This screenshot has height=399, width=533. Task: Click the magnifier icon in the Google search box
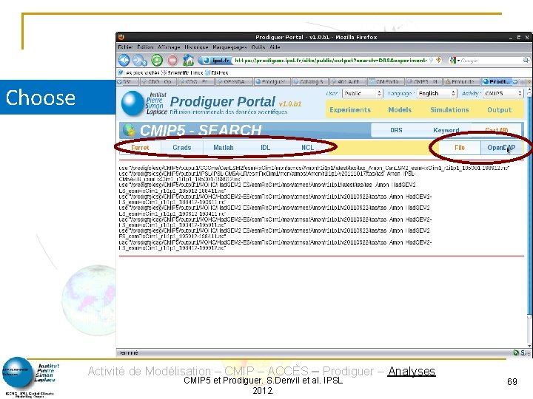pyautogui.click(x=526, y=60)
